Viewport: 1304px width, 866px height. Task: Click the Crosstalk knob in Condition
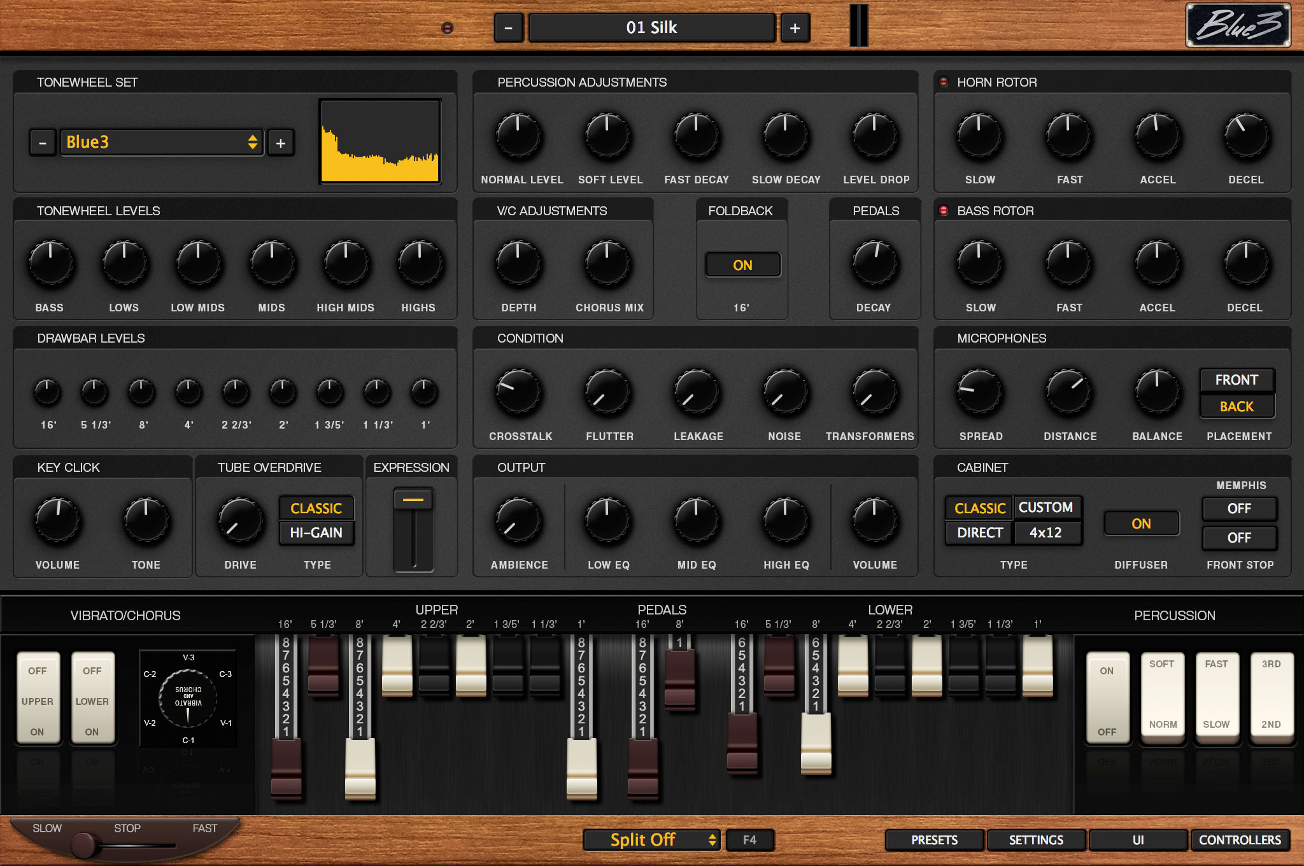[x=518, y=392]
